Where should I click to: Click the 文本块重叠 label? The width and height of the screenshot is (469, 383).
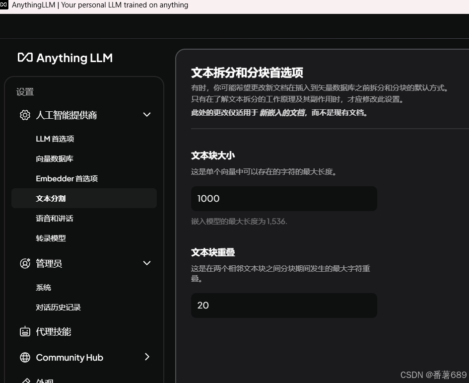[213, 252]
